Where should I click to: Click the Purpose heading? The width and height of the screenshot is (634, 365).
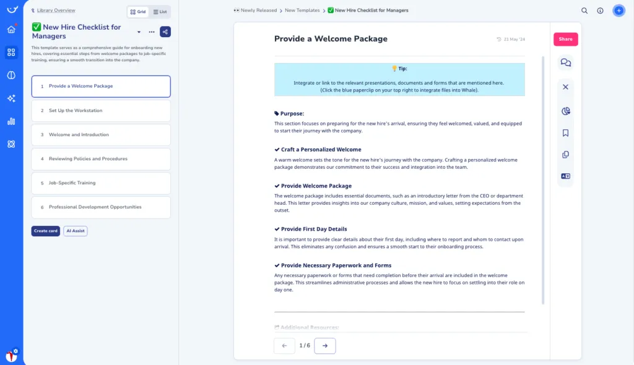(289, 114)
